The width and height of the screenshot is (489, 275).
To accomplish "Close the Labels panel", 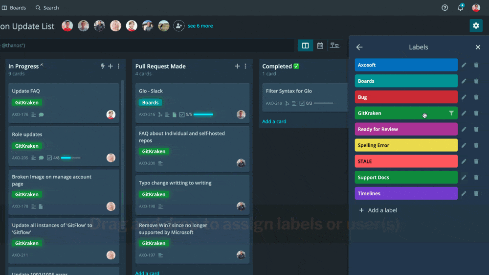I will click(x=478, y=47).
